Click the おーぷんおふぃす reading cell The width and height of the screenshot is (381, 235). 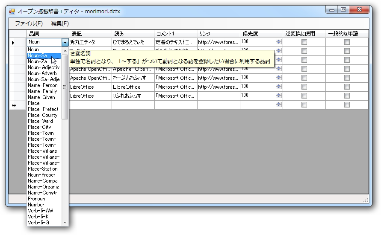(x=133, y=78)
